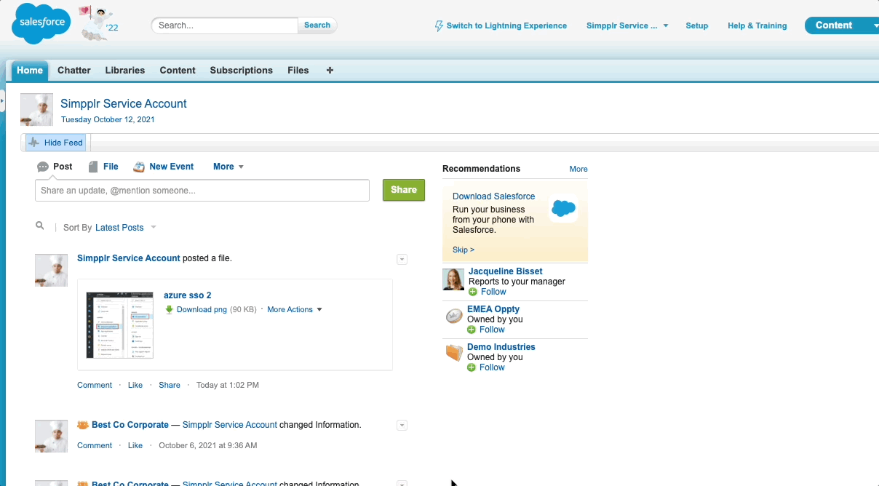Click the Search button
879x486 pixels.
click(317, 25)
